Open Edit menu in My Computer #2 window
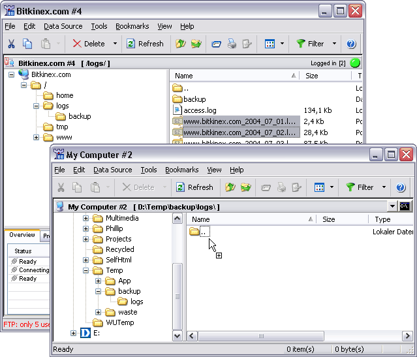Viewport: 417px width, 357px height. click(79, 170)
